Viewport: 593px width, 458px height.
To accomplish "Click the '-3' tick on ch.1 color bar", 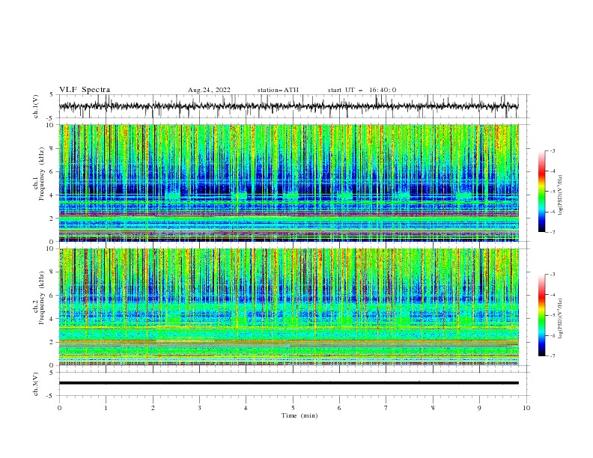I will [553, 150].
